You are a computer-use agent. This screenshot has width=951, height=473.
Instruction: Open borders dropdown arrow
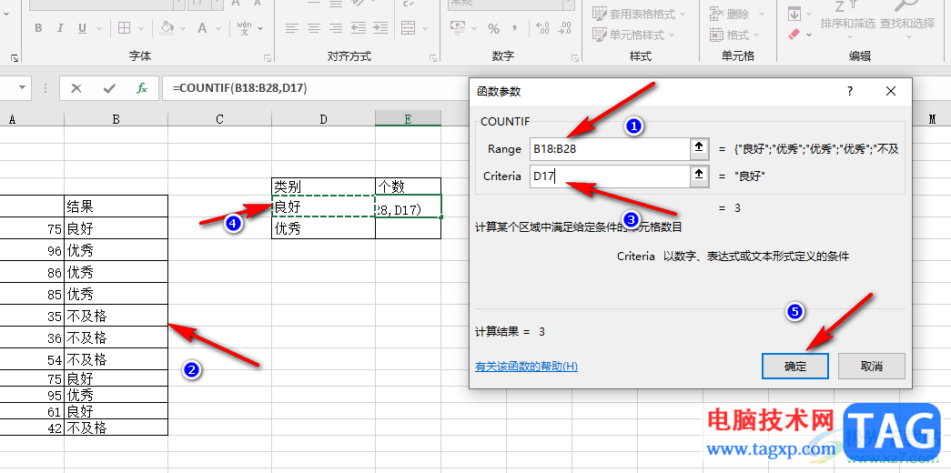141,28
